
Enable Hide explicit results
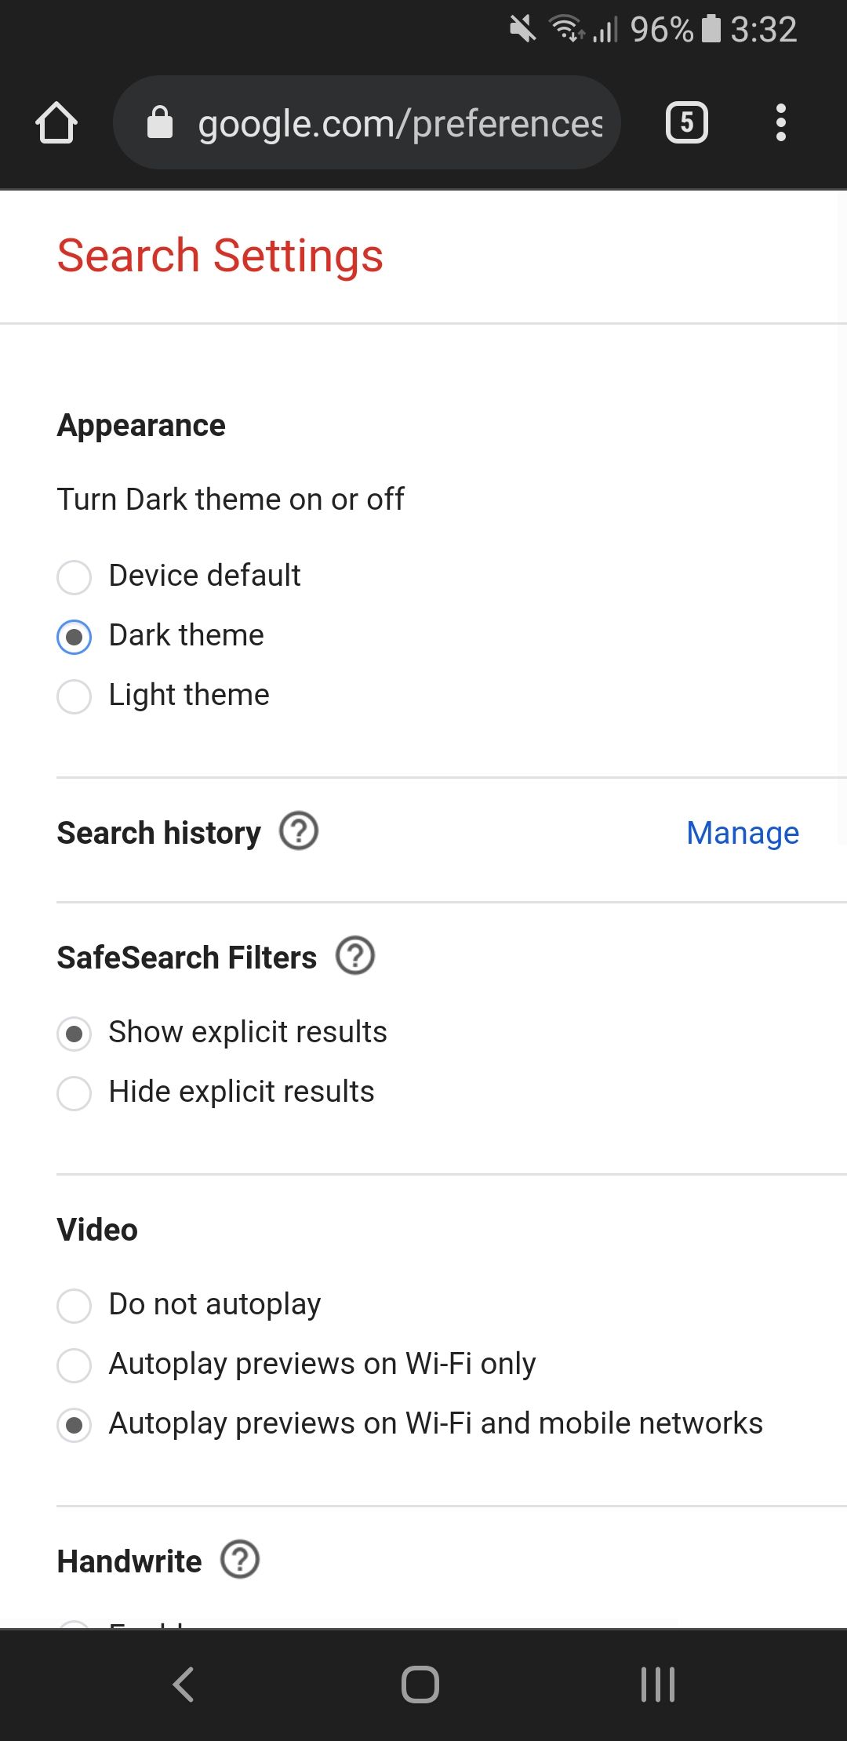pos(75,1093)
